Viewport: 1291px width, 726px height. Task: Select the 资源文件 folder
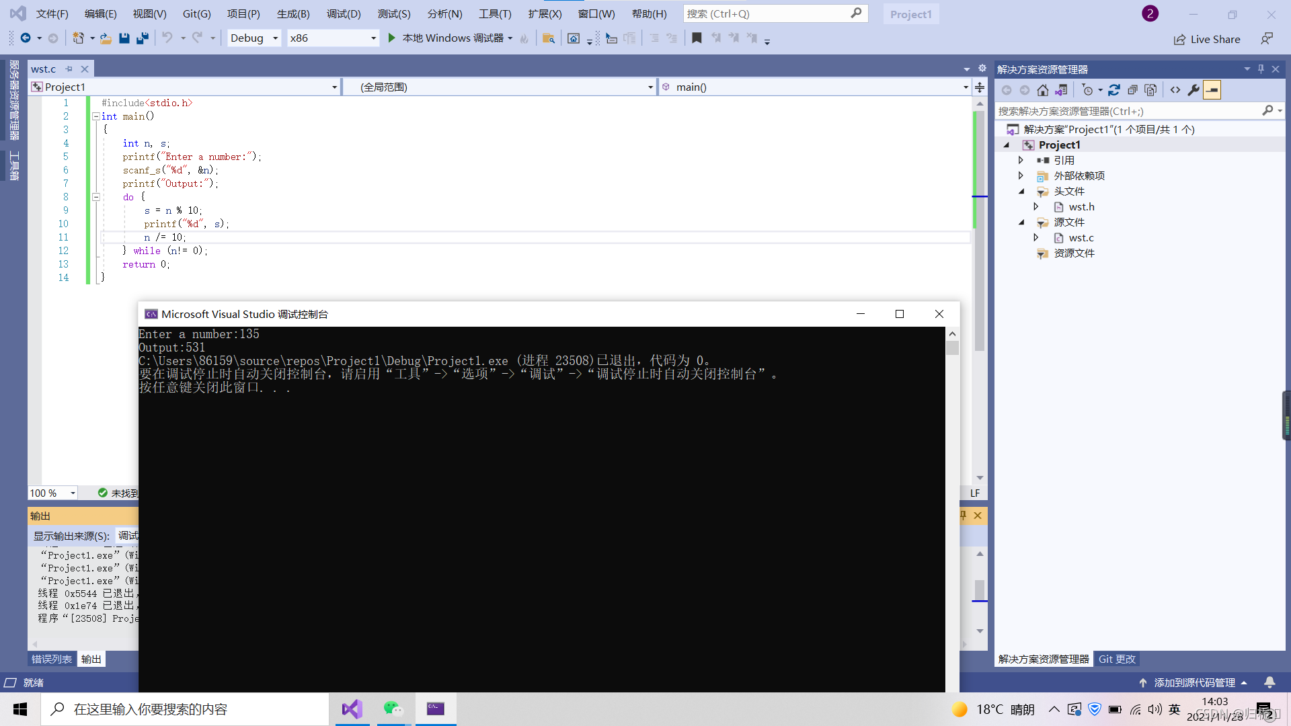(1074, 253)
